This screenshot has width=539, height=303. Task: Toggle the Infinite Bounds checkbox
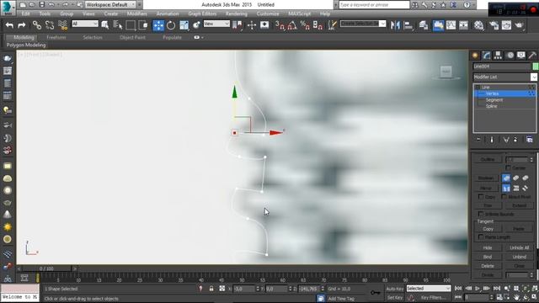(x=481, y=214)
